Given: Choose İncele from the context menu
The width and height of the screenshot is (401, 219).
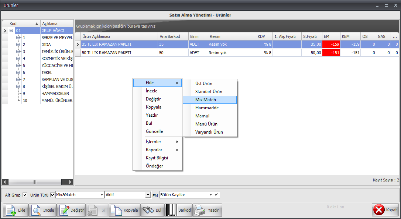Looking at the screenshot, I should pos(158,91).
